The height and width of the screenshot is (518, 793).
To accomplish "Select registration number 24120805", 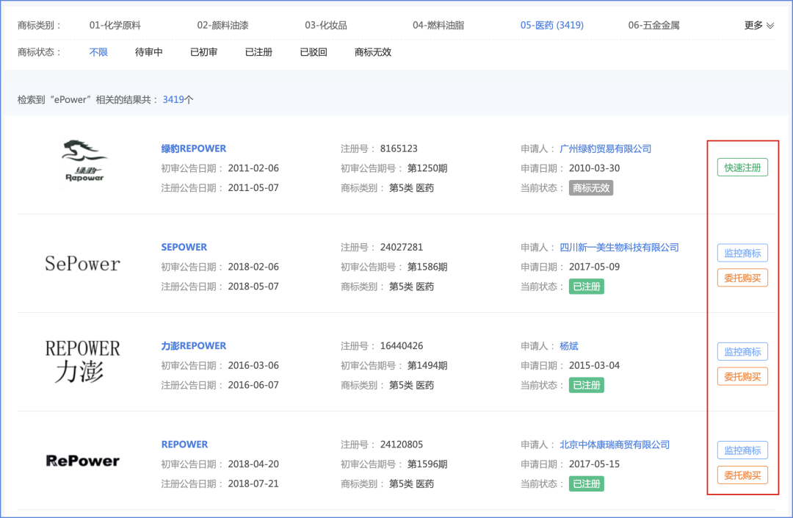I will pyautogui.click(x=402, y=445).
